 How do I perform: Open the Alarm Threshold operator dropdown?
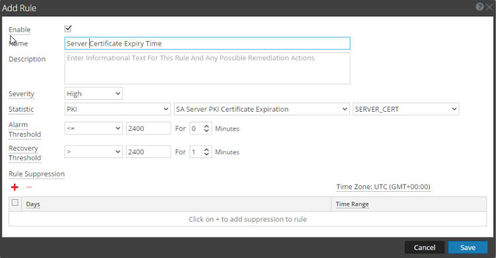tap(94, 128)
